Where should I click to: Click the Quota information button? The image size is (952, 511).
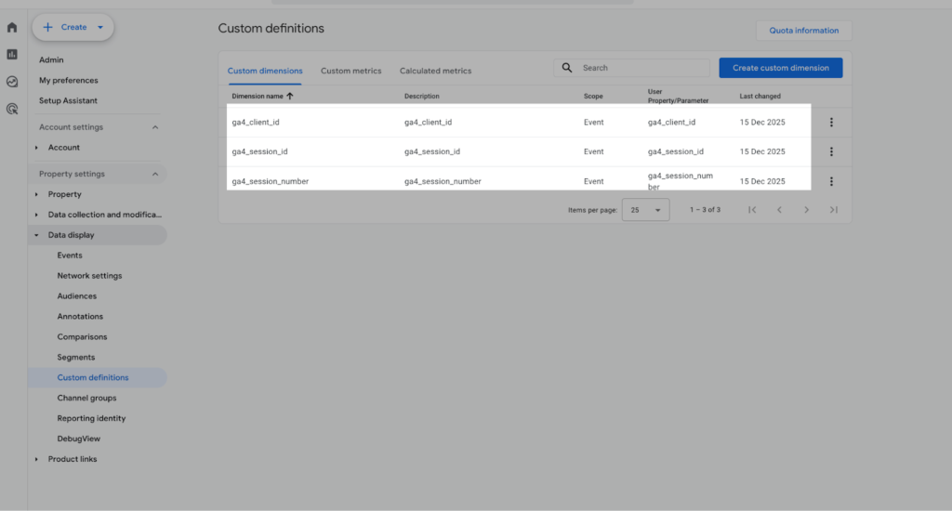click(x=803, y=31)
